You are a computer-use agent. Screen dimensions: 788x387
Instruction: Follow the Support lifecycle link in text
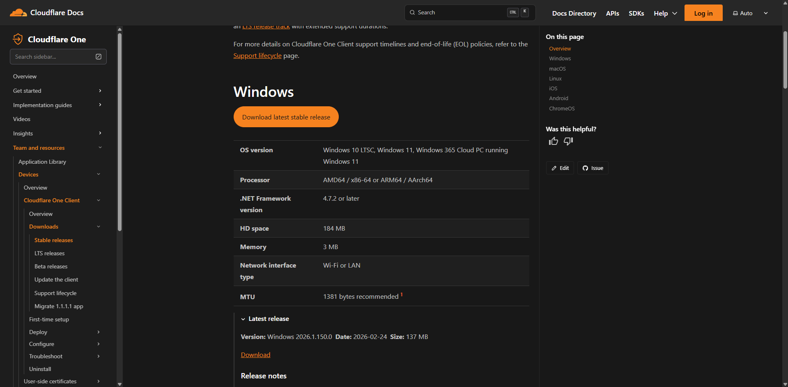click(x=257, y=56)
